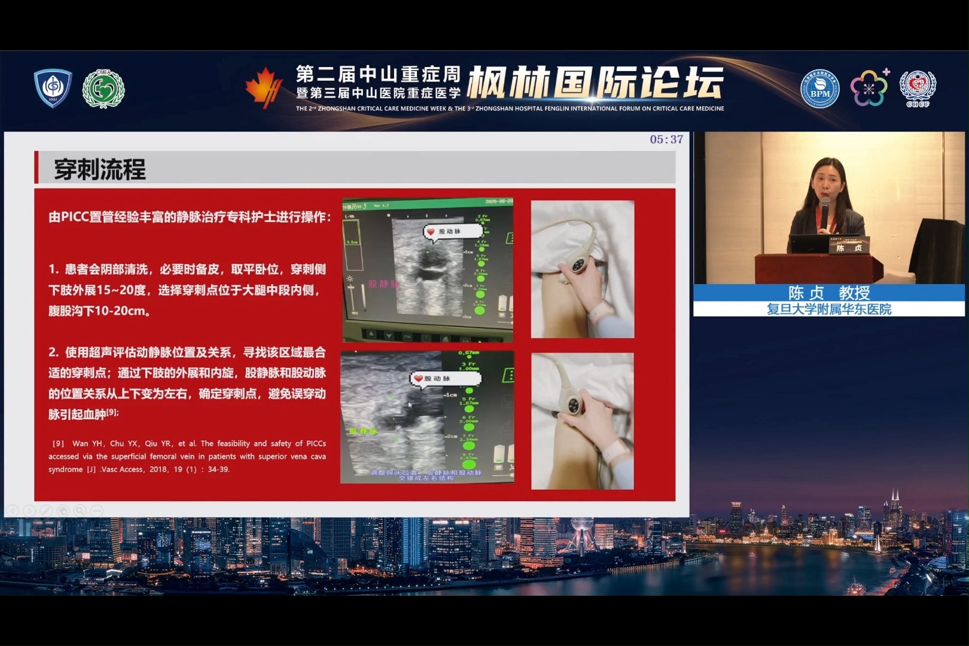Click the top ultrasound image with 股动脉 label

[x=428, y=270]
